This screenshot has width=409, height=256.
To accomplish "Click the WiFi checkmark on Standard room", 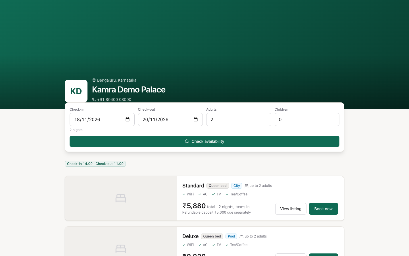I will pos(184,194).
